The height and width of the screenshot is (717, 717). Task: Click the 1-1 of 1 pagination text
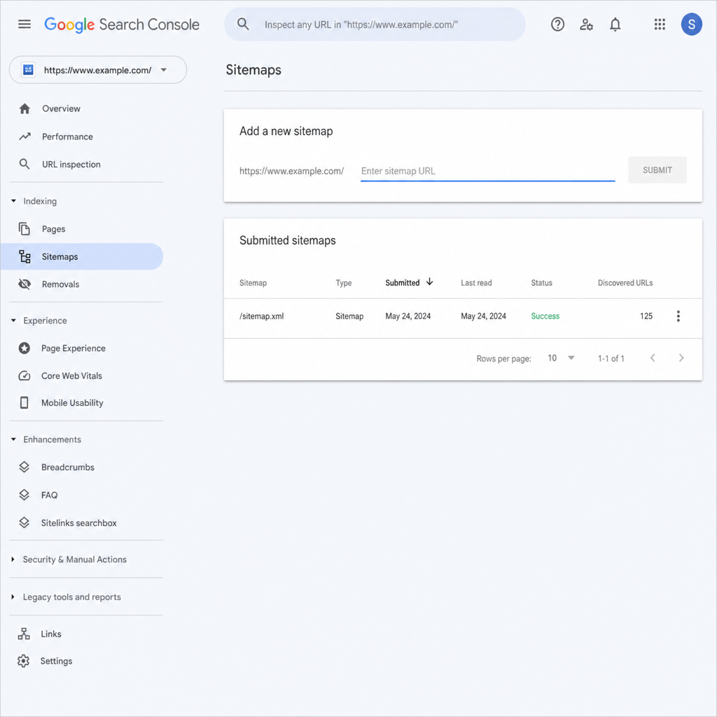click(x=611, y=358)
